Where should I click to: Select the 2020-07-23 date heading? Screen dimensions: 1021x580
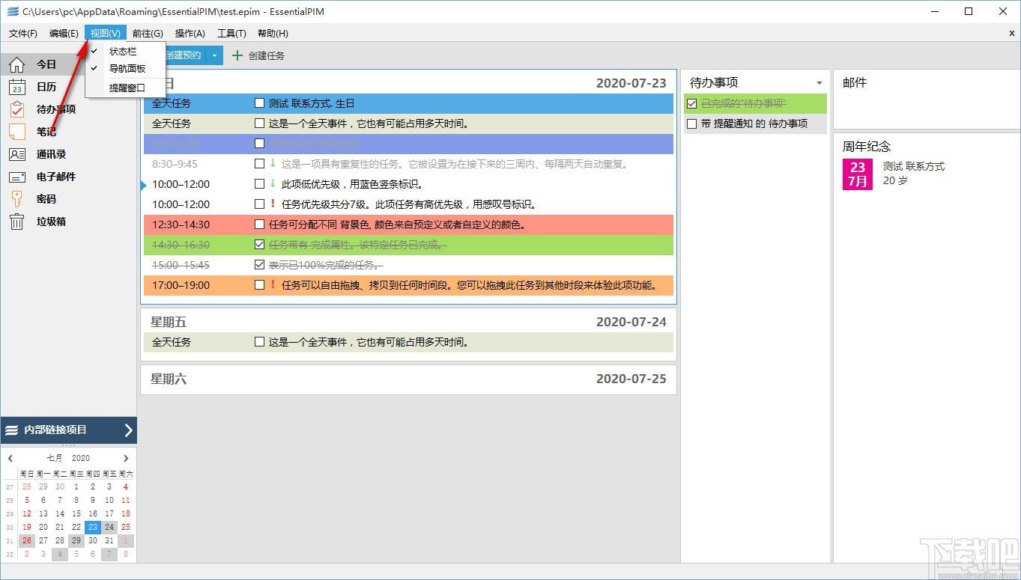click(x=631, y=83)
